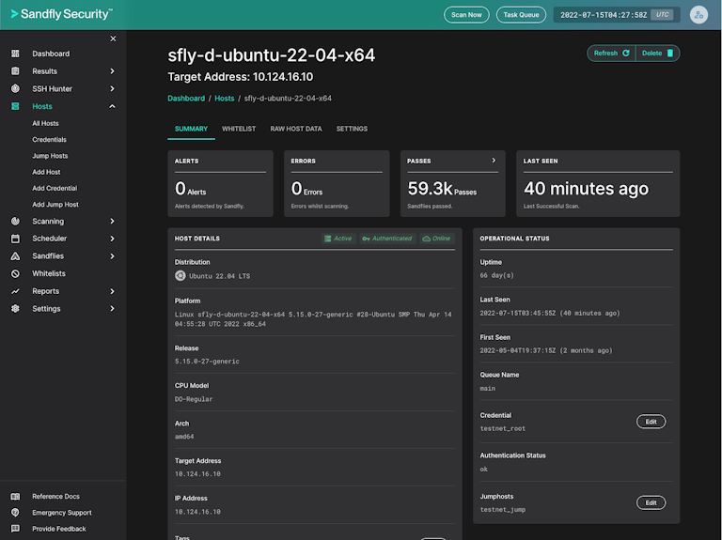Click the Release value 5.15.0-27-generic

207,362
